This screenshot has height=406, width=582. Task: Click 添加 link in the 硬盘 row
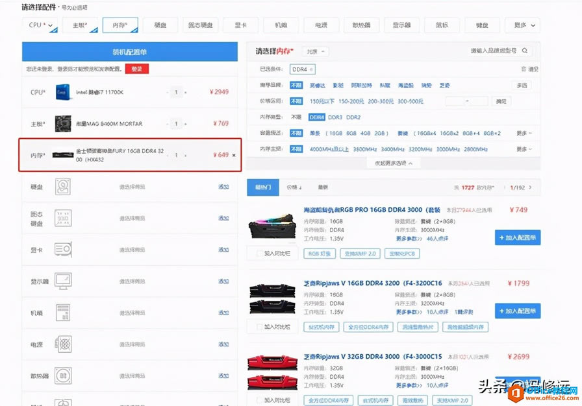click(223, 187)
